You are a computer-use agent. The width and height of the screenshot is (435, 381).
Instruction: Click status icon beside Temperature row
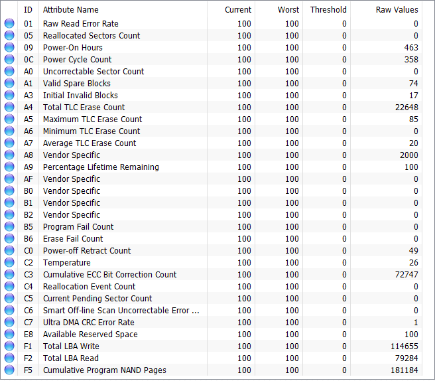pyautogui.click(x=9, y=262)
